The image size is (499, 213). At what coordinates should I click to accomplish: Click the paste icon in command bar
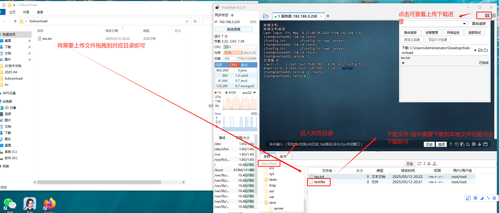tap(462, 144)
